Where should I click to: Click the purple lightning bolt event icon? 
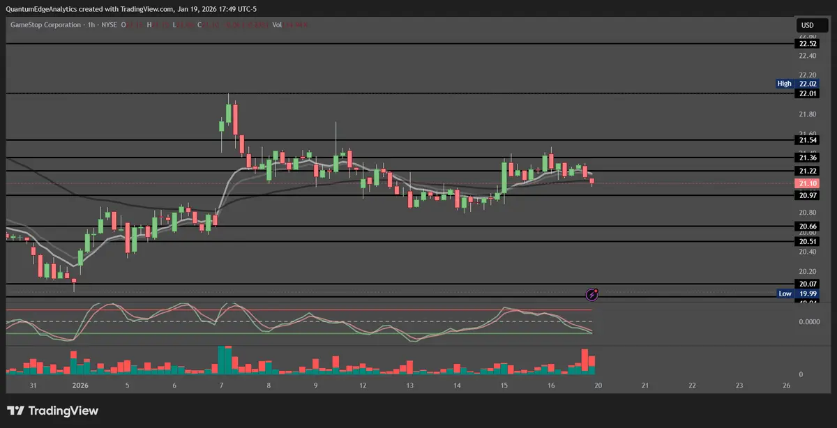pyautogui.click(x=592, y=294)
